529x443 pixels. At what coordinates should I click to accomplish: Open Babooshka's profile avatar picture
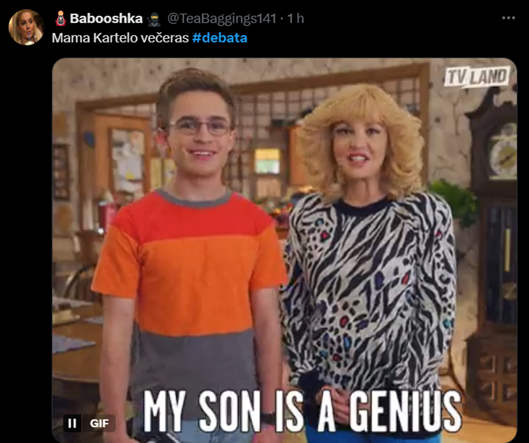(26, 27)
